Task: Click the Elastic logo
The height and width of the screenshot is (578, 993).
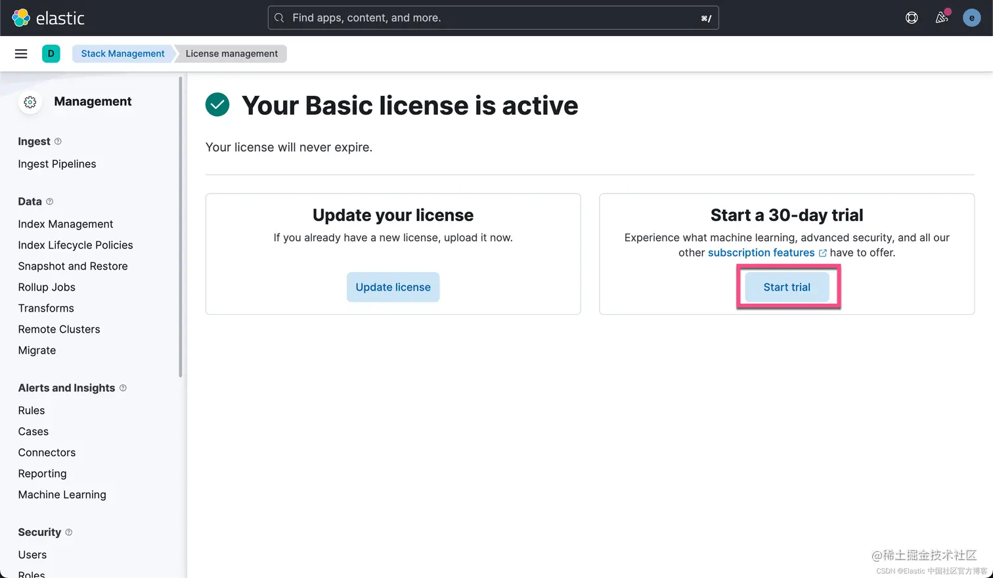Action: 48,18
